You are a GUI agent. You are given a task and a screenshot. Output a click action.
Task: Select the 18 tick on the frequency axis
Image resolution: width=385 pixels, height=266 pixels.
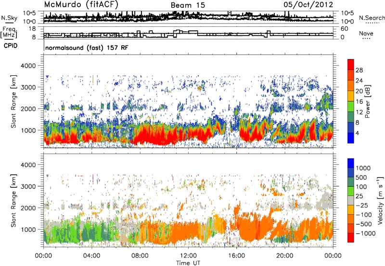(x=32, y=29)
